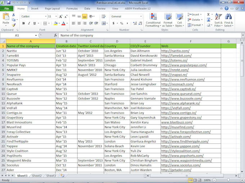Viewport: 245px width, 183px height.
Task: Switch to the Sheet2 worksheet tab
Action: (36, 176)
